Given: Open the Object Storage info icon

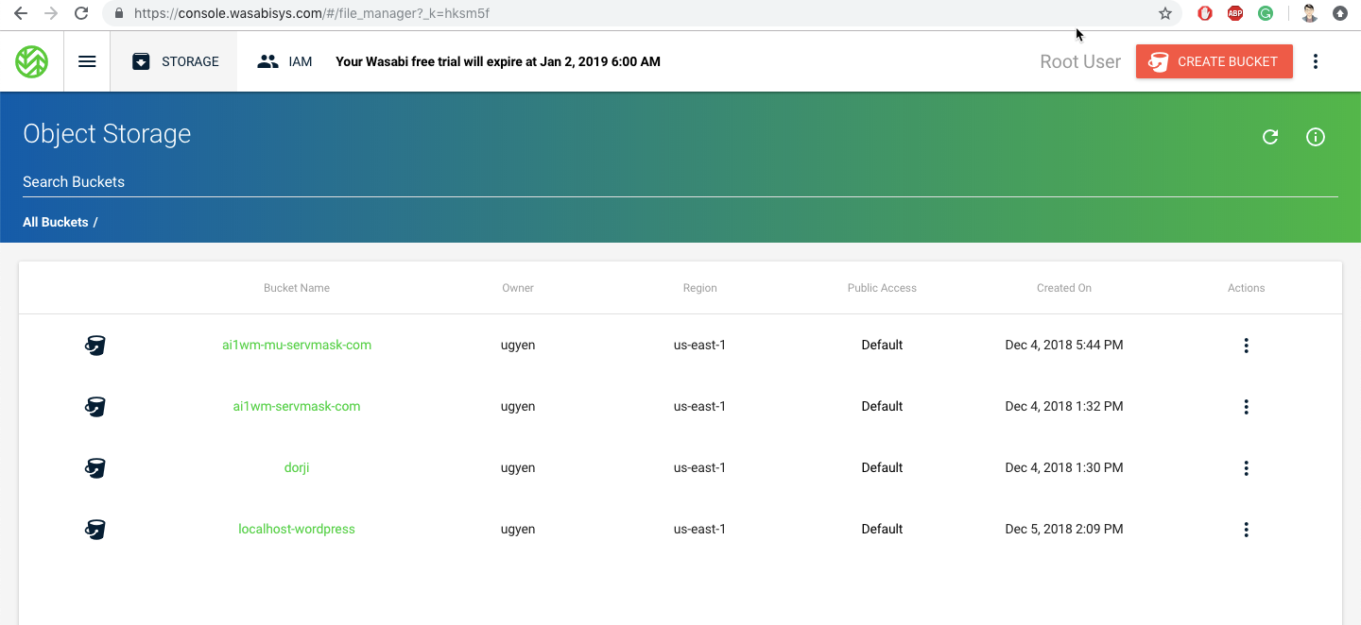Looking at the screenshot, I should coord(1315,137).
